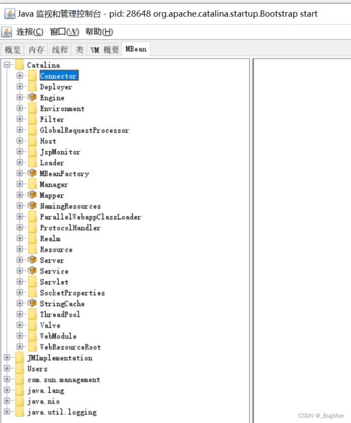Image resolution: width=351 pixels, height=423 pixels.
Task: Click the Connector folder icon
Action: [x=32, y=76]
